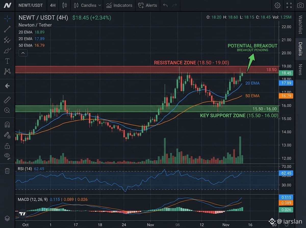Viewport: 306px width, 228px height.
Task: Click the 20 EMA 18.89 legend
Action: pyautogui.click(x=31, y=32)
